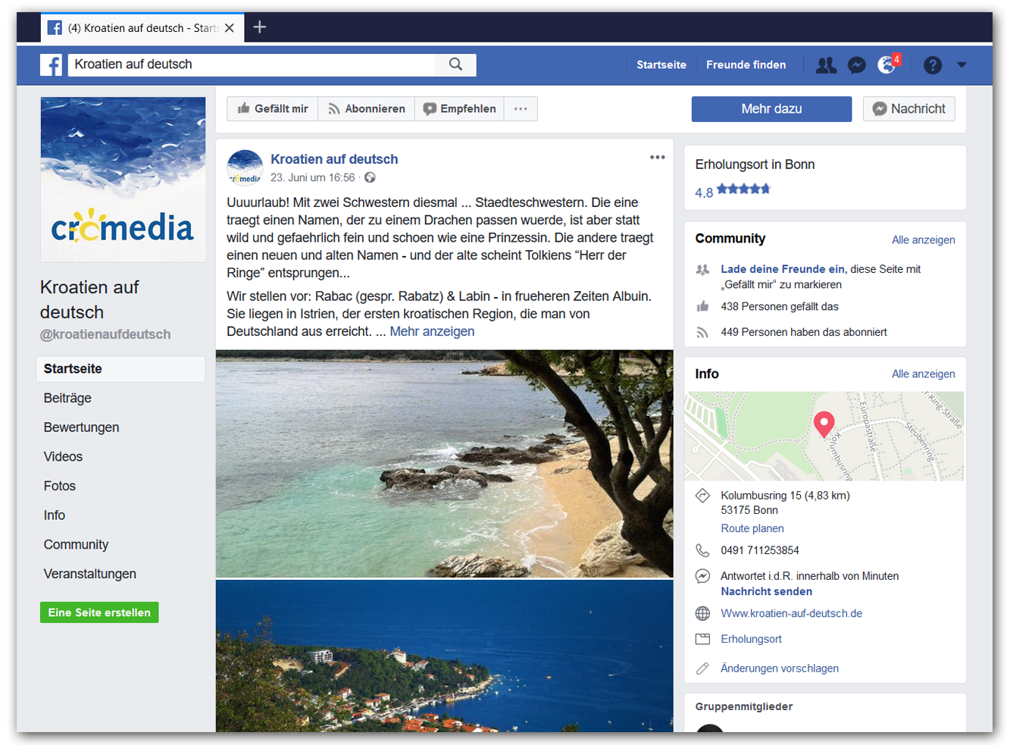Click 'Alle anzeigen' in Info section
Screen dimensions: 1010x745
(923, 374)
